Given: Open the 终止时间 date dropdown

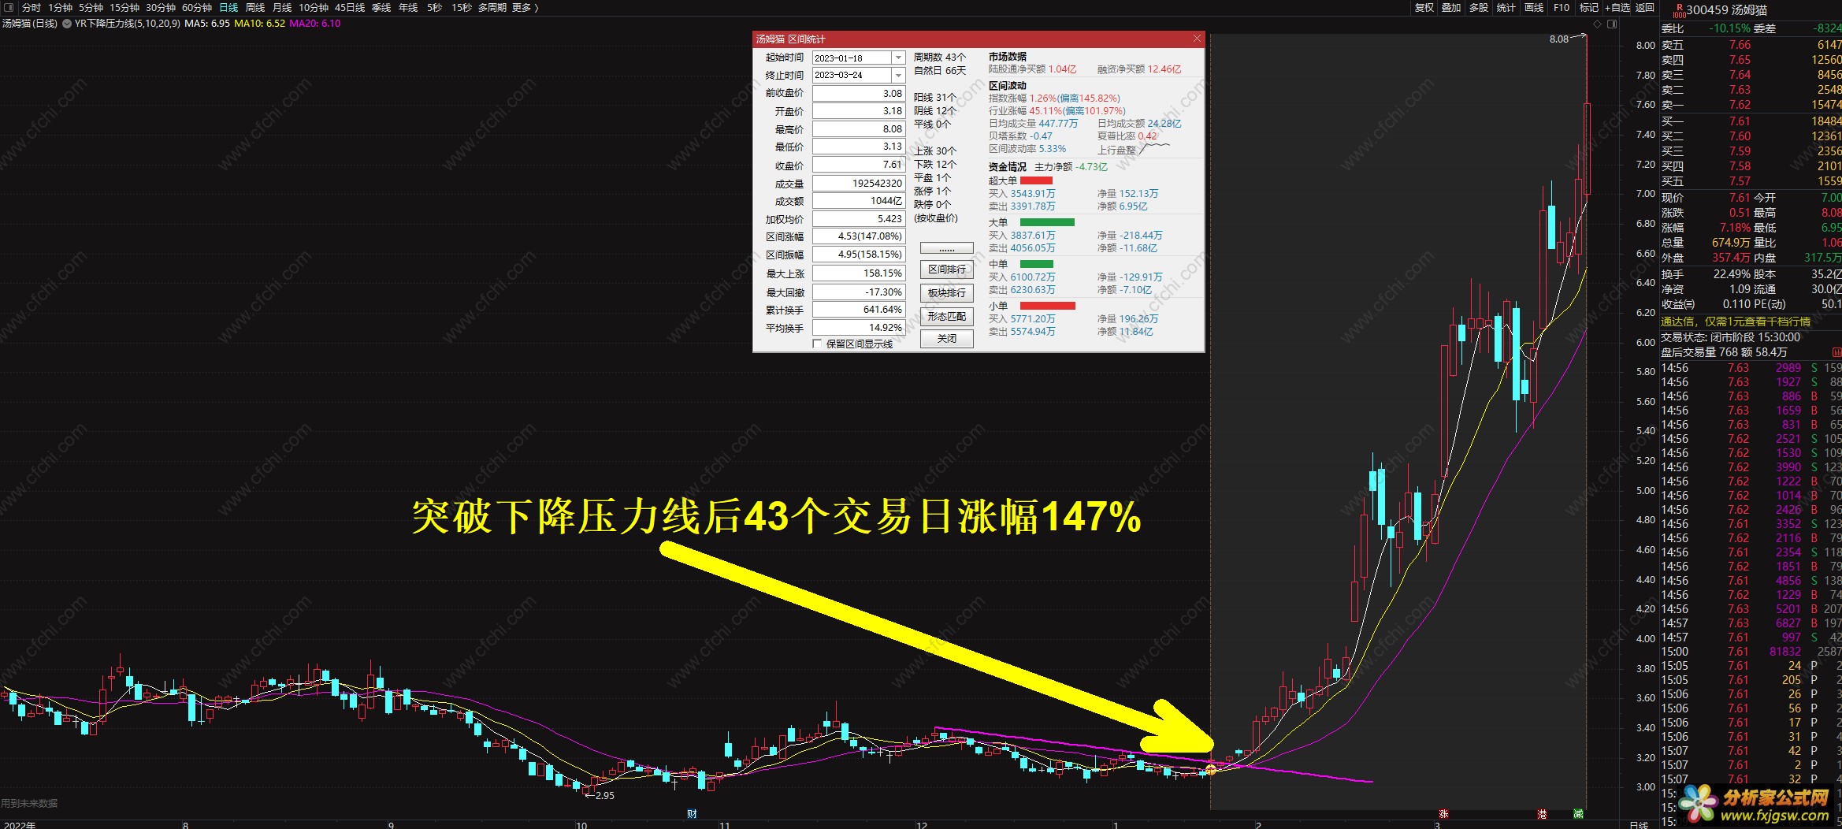Looking at the screenshot, I should tap(898, 75).
